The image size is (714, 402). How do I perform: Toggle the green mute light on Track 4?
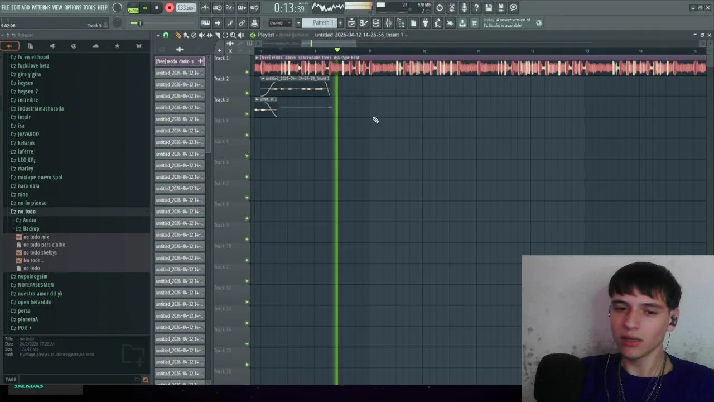pyautogui.click(x=247, y=135)
